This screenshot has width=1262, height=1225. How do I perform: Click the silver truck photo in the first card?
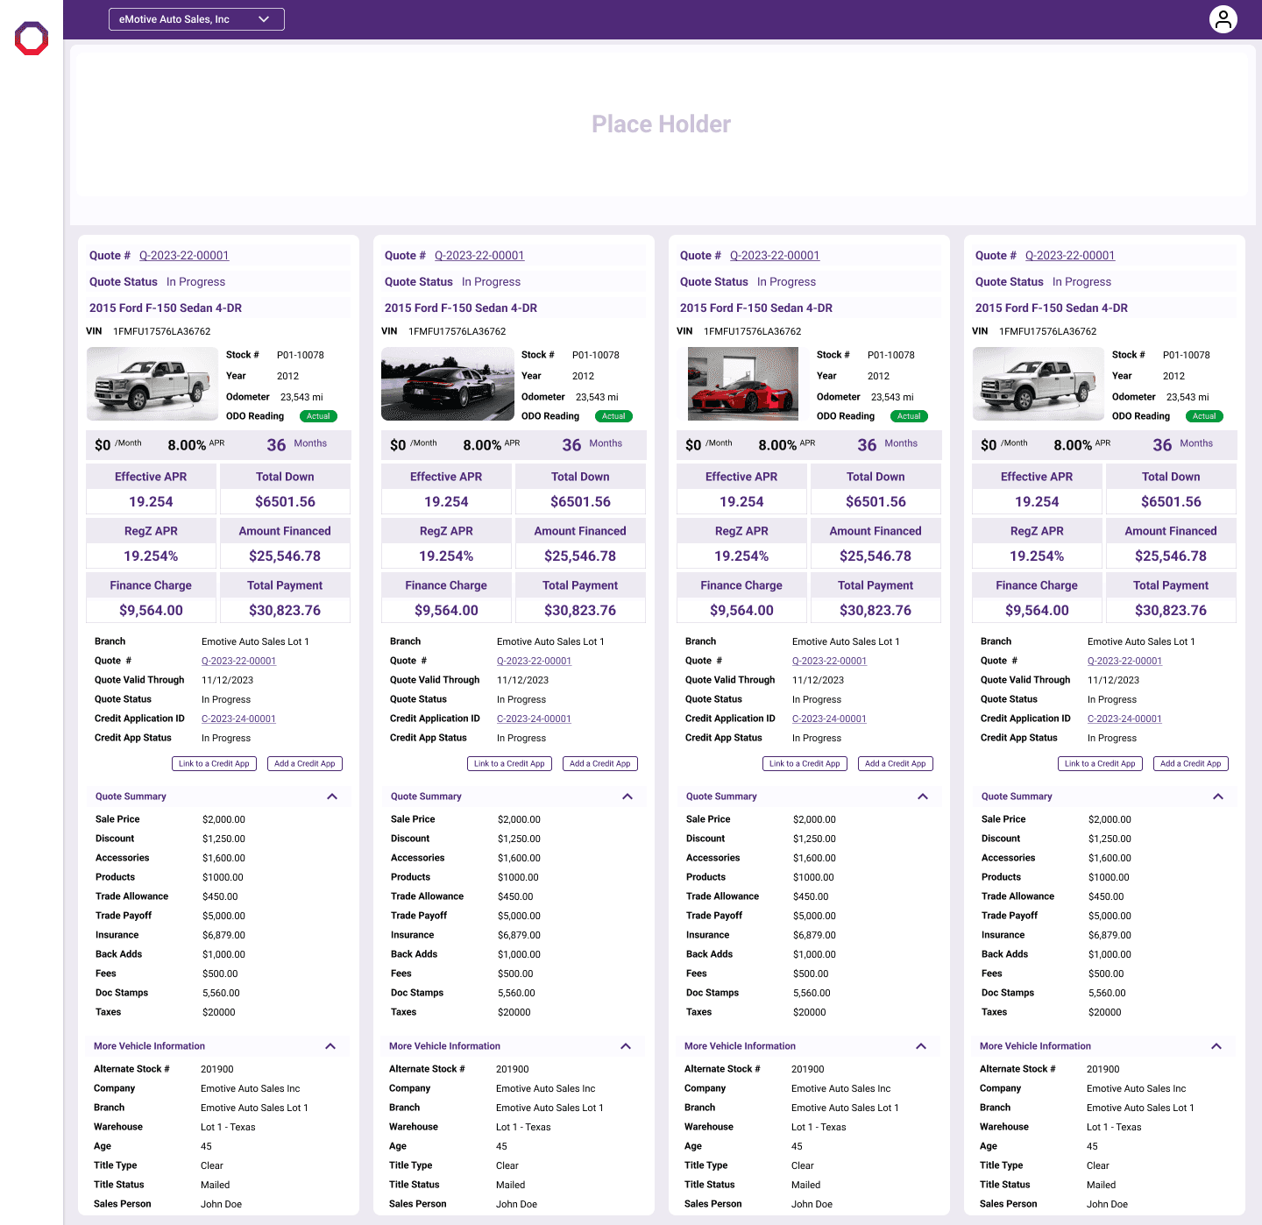pyautogui.click(x=152, y=384)
